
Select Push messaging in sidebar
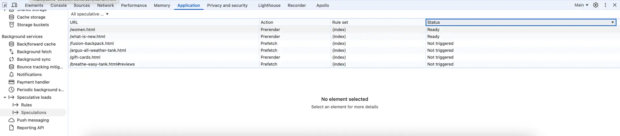pos(33,120)
